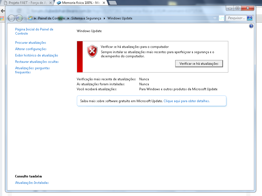
Task: Close the Windows Update window
Action: (x=248, y=8)
